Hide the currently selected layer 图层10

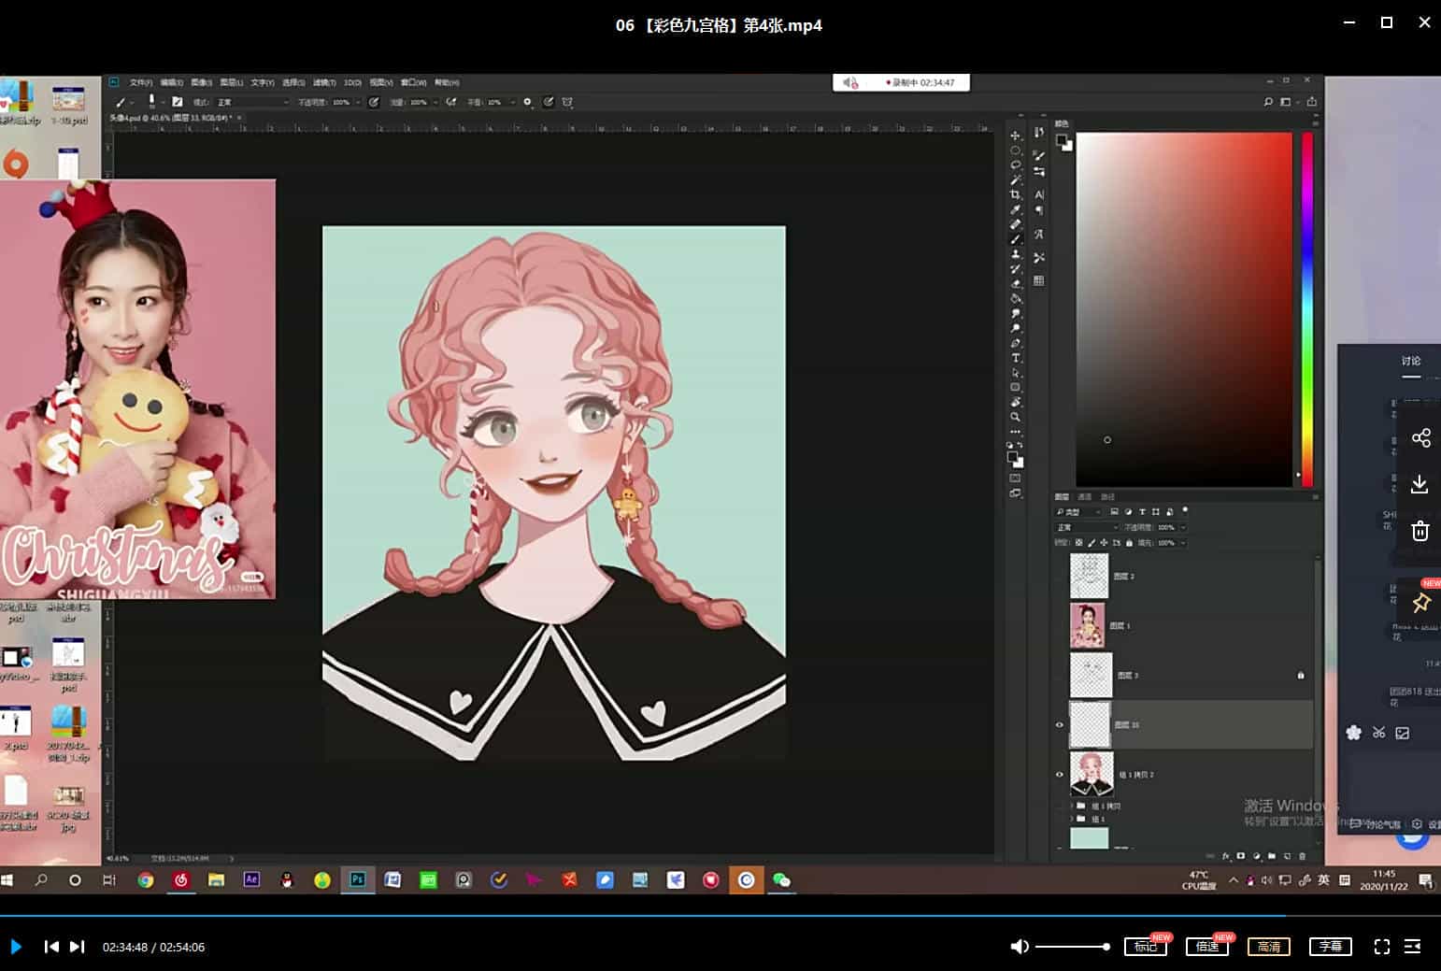click(1060, 723)
